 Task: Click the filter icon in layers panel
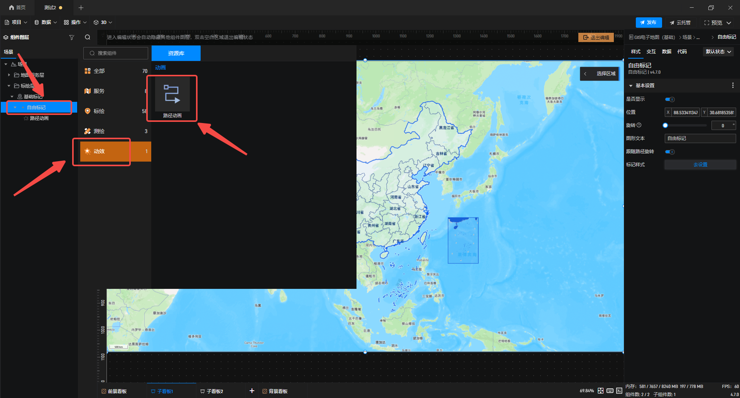(71, 37)
